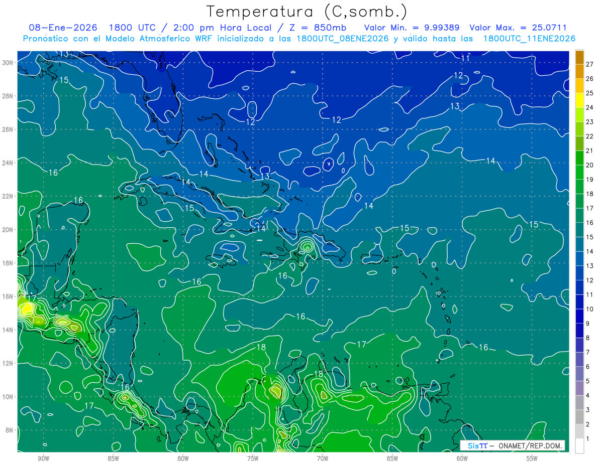Click the 11 contour label on the map
Screen dimensions: 603x465
(x=465, y=58)
